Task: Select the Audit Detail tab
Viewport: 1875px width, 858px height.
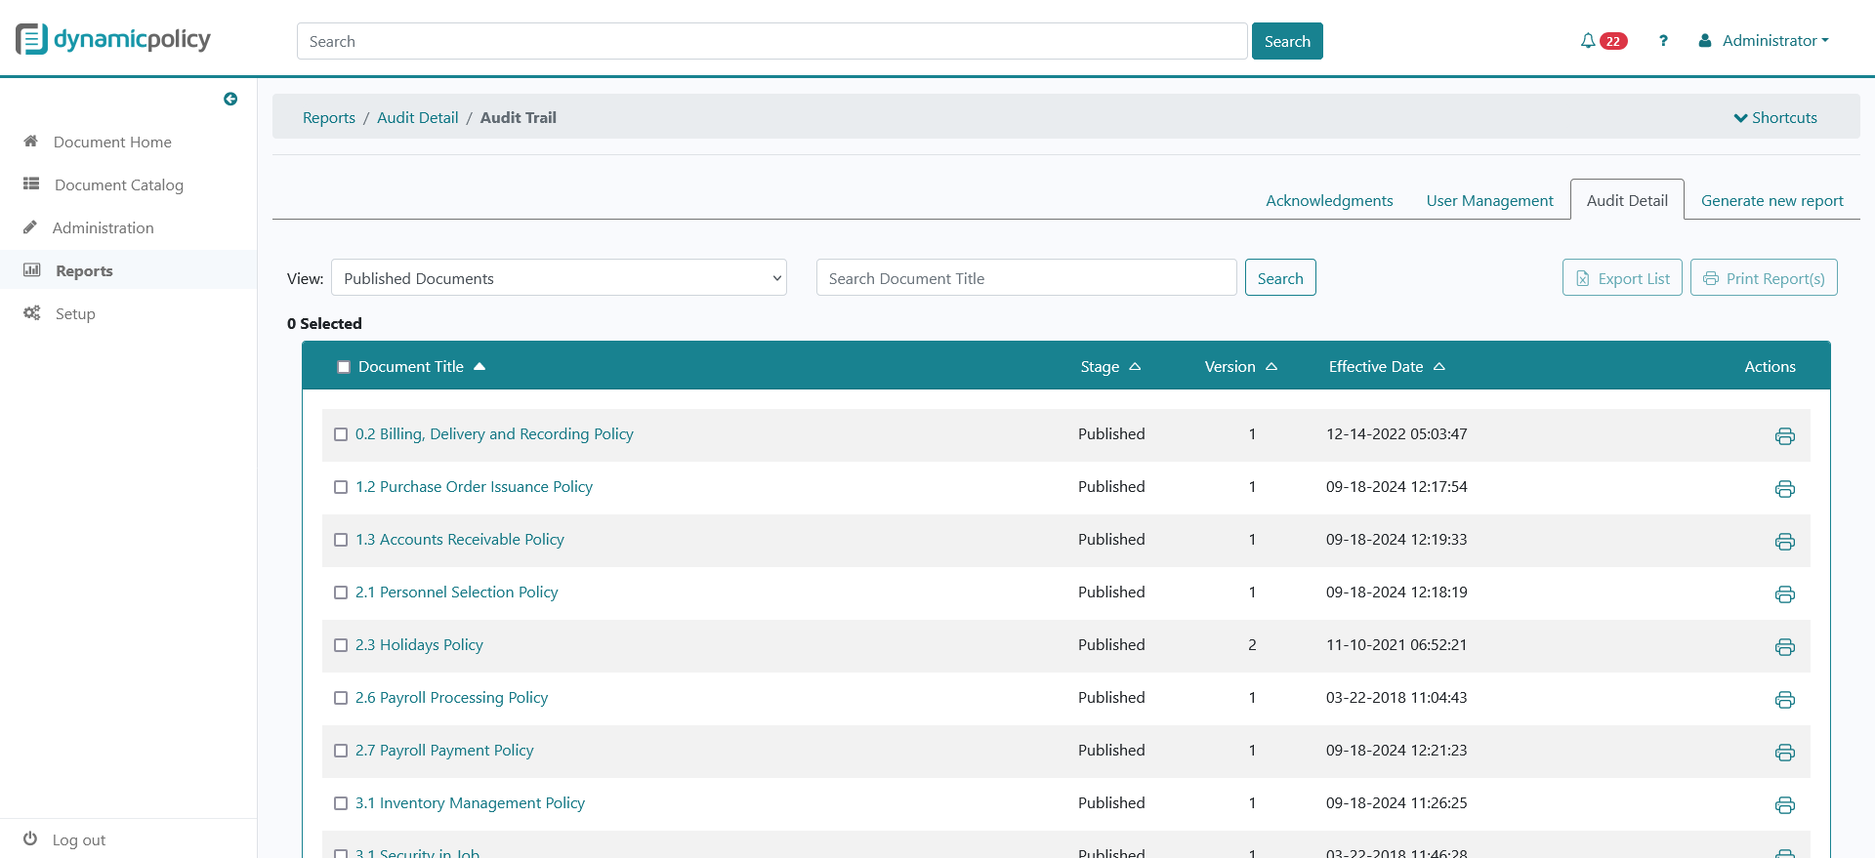Action: click(1627, 200)
